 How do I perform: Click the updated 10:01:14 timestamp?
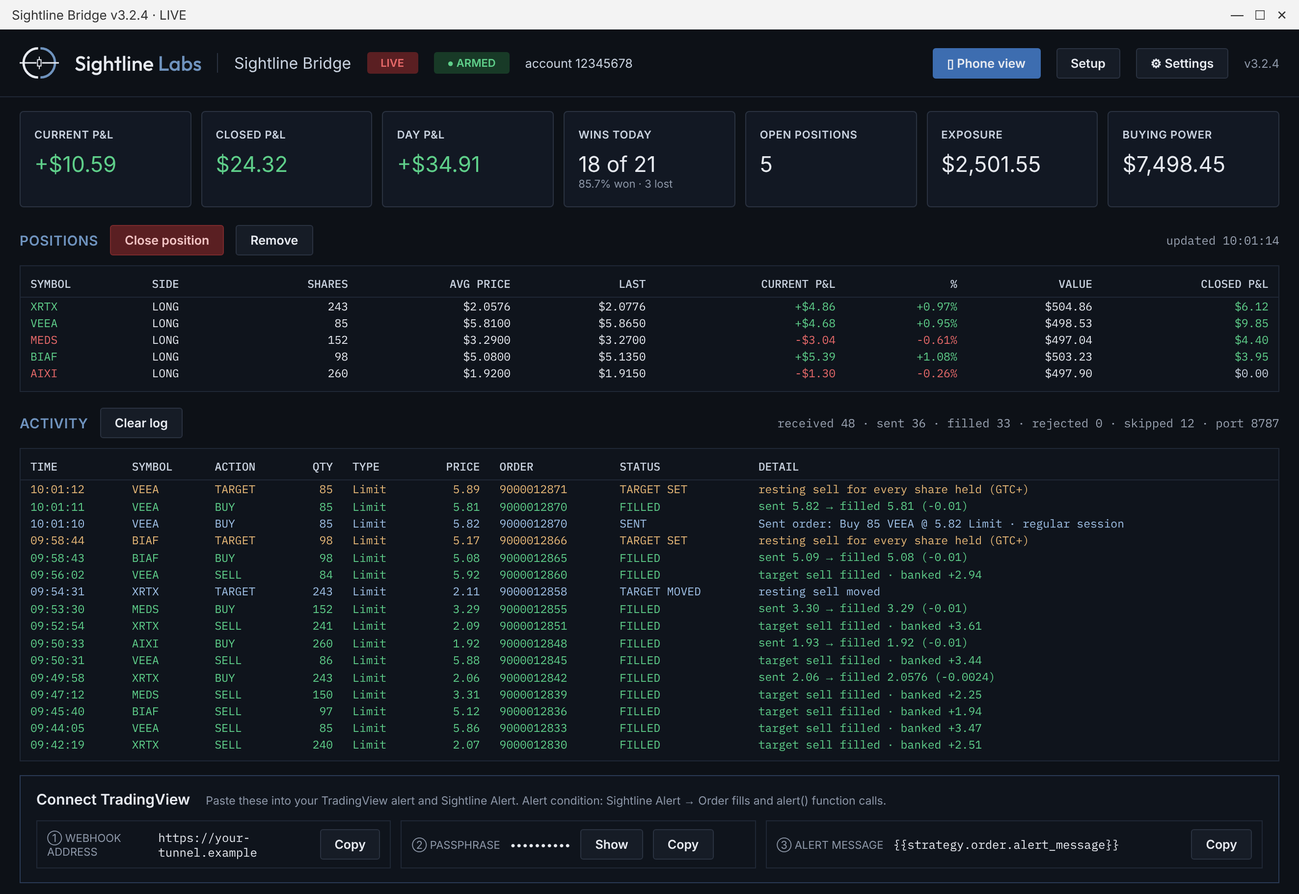click(1222, 241)
